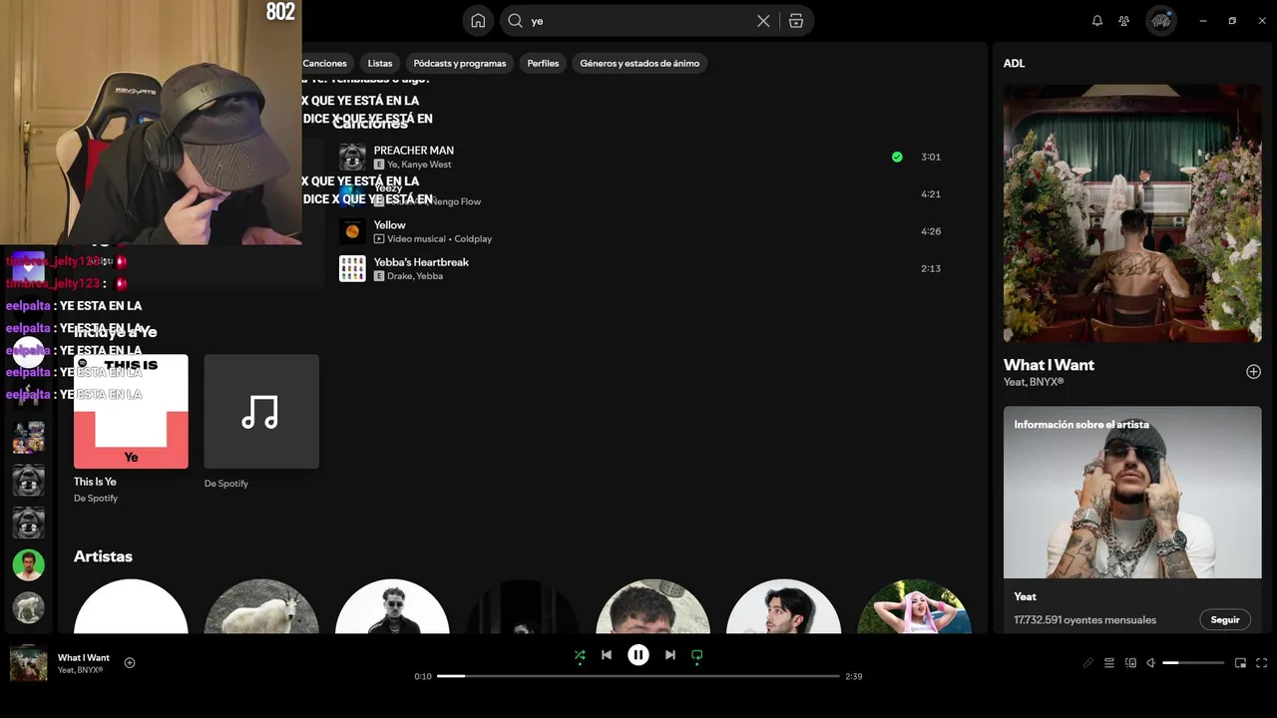Image resolution: width=1277 pixels, height=718 pixels.
Task: Open connect to a device icon
Action: (x=1130, y=663)
